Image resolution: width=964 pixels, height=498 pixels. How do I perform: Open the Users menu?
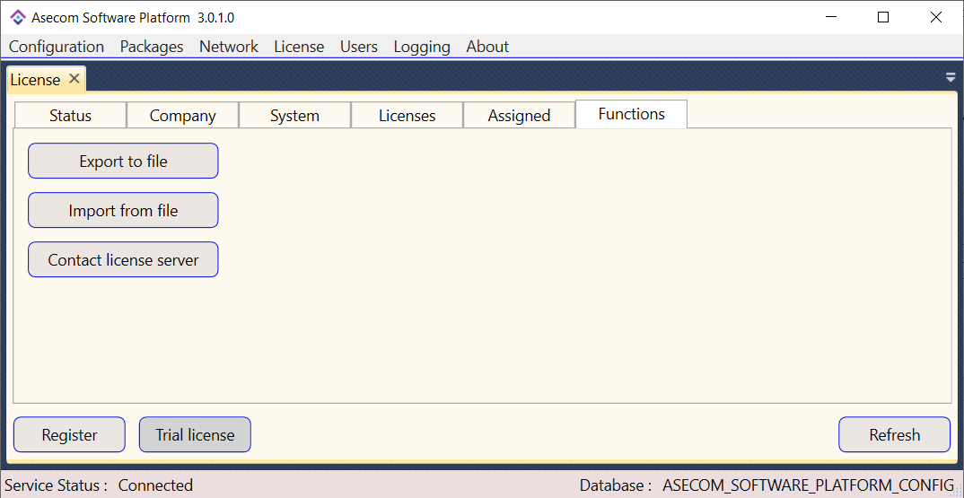point(359,47)
